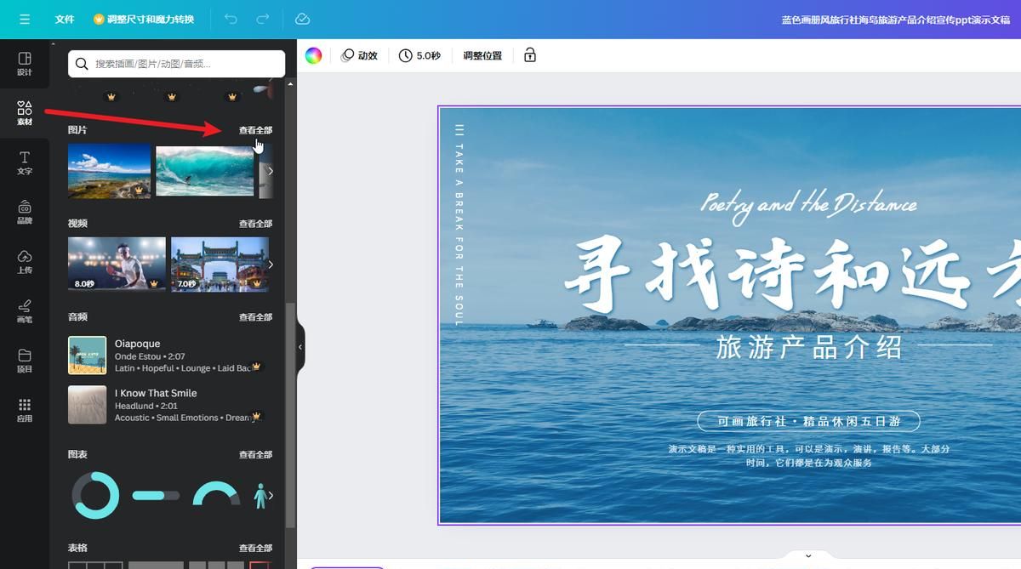Open the 设计 sidebar tab
1021x569 pixels.
tap(25, 64)
